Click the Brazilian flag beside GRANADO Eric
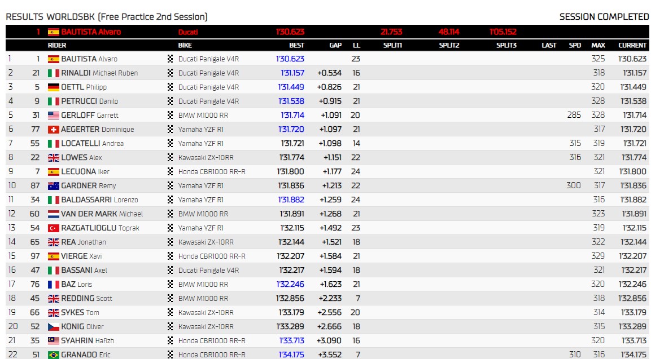651x359 pixels. [x=54, y=354]
